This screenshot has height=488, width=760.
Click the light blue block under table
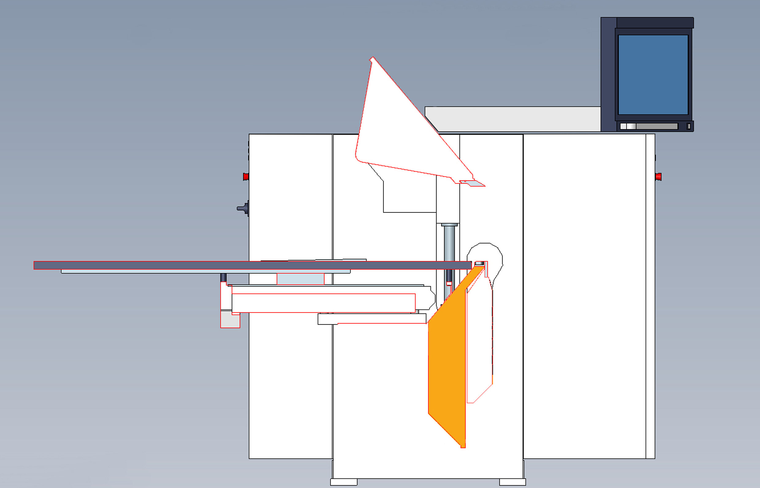tap(300, 279)
